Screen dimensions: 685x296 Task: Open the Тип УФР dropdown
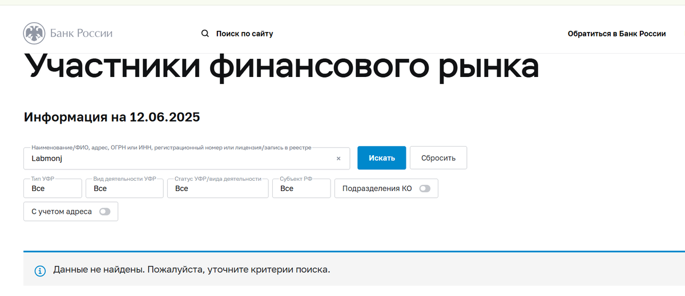[x=53, y=188]
